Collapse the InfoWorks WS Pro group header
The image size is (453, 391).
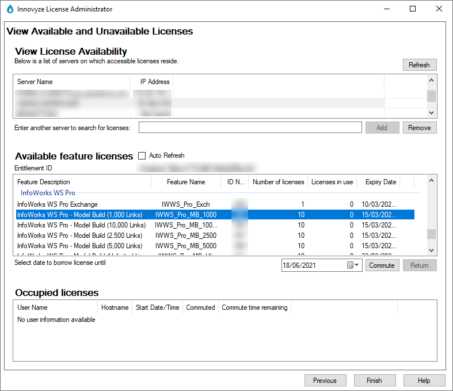48,193
